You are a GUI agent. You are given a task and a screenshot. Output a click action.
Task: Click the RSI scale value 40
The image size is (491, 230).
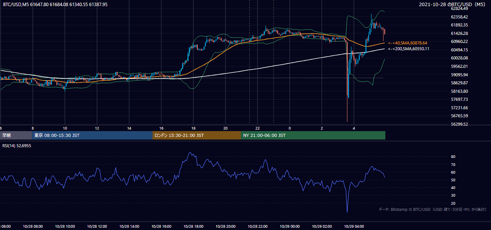[x=453, y=187]
